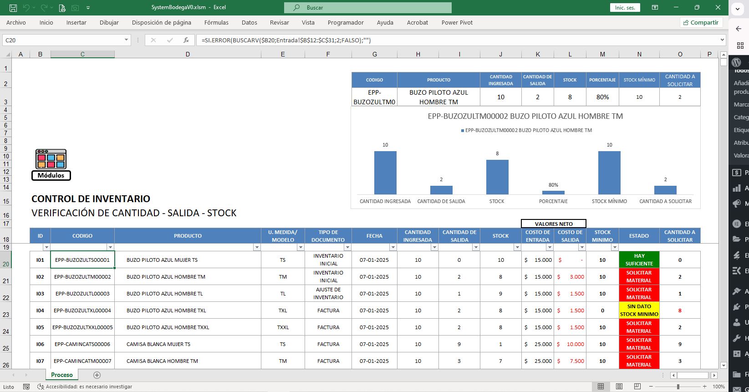Open the FECHA column filter dropdown
The height and width of the screenshot is (392, 749).
click(393, 247)
